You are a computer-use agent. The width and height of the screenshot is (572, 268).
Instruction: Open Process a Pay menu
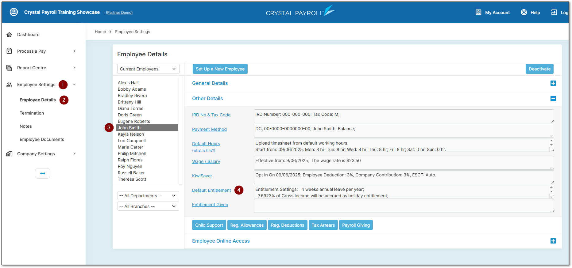(x=31, y=51)
